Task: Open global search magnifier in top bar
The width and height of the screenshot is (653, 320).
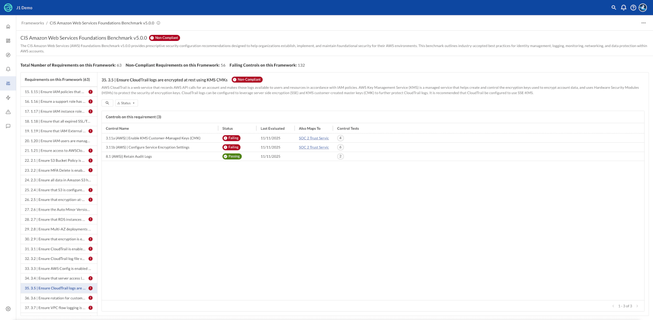Action: 614,7
